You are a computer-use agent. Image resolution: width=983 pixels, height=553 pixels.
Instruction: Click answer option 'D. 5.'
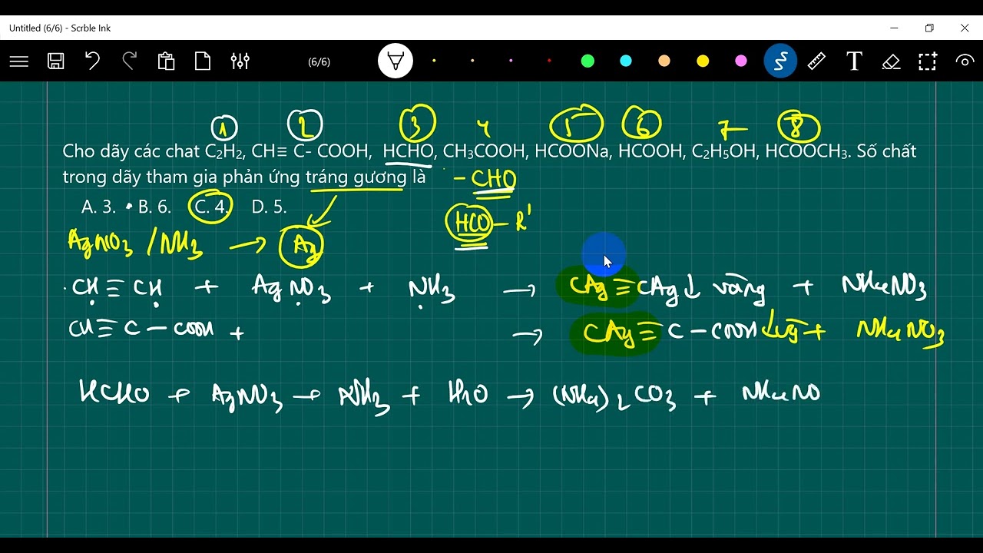(269, 207)
